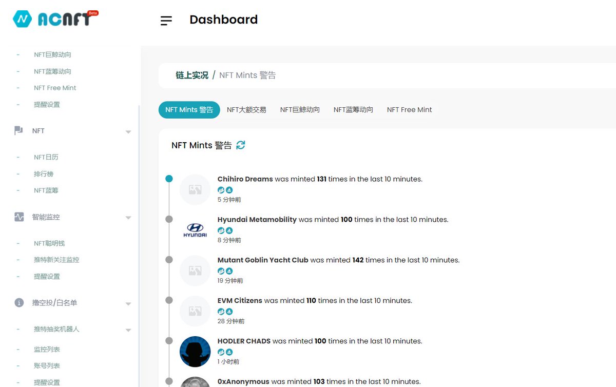The height and width of the screenshot is (387, 616).
Task: Click the Chihiro Dreams timeline dot
Action: [x=169, y=179]
